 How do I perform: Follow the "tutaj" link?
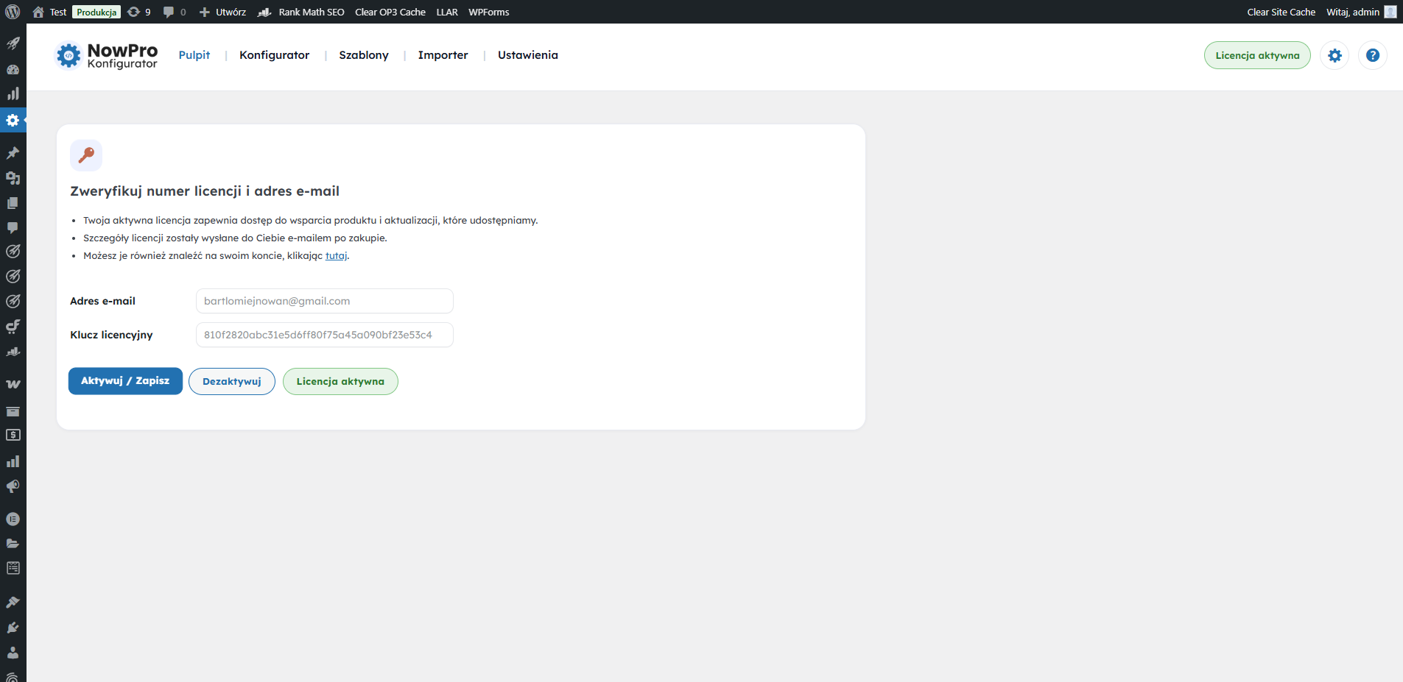coord(336,256)
